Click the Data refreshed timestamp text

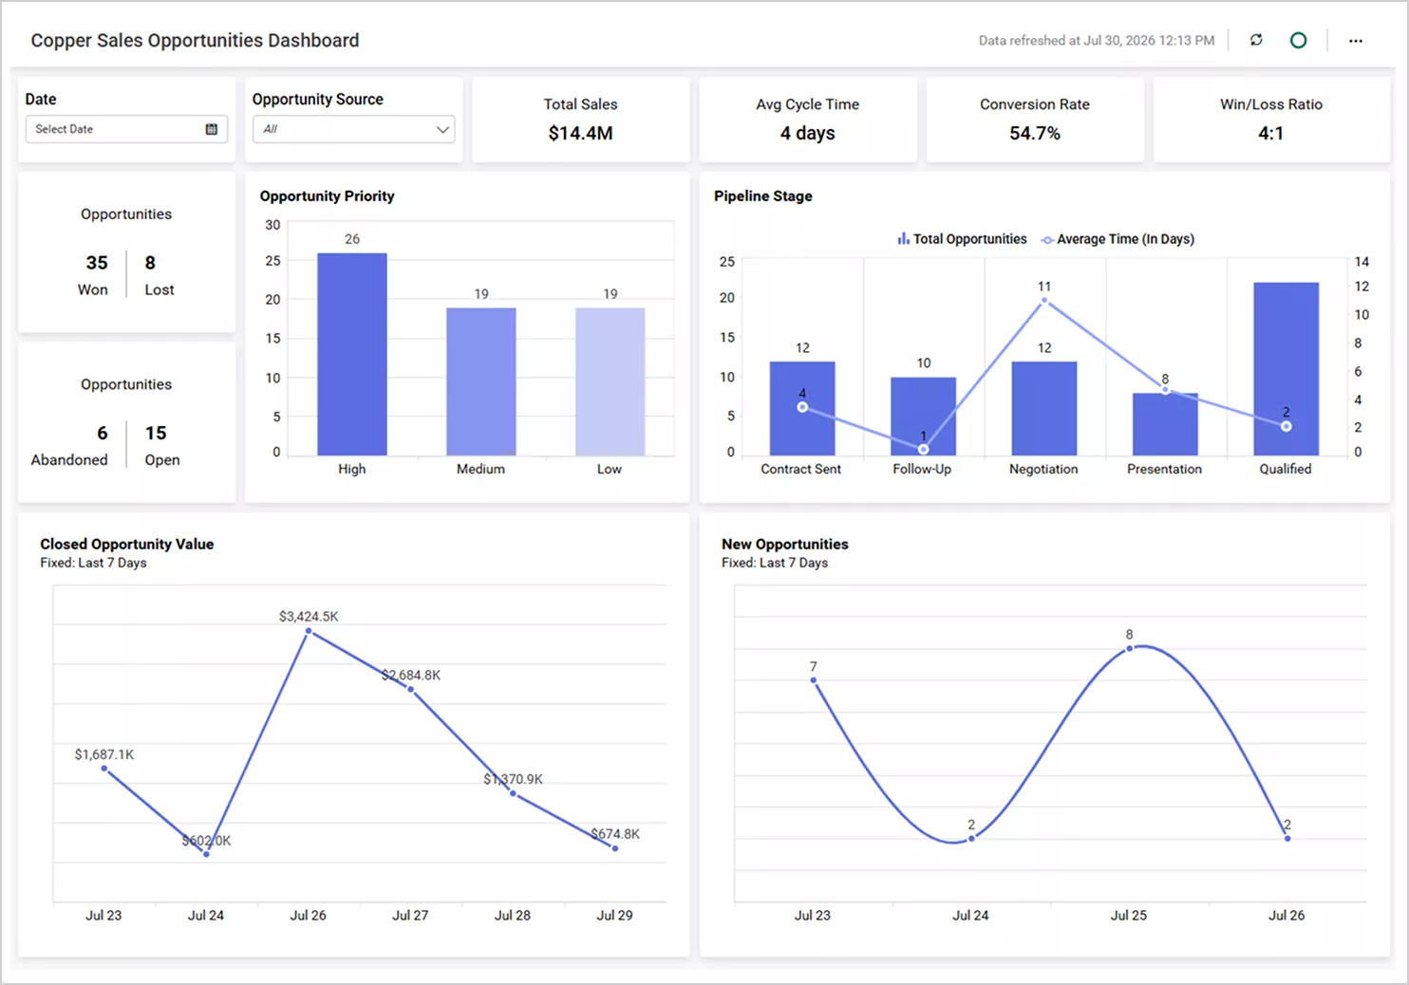tap(1097, 41)
